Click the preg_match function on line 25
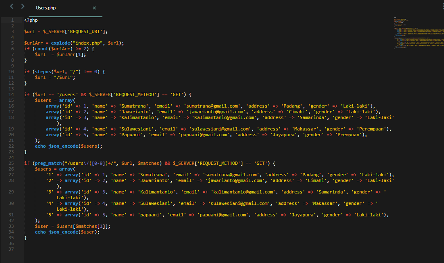 (x=48, y=163)
